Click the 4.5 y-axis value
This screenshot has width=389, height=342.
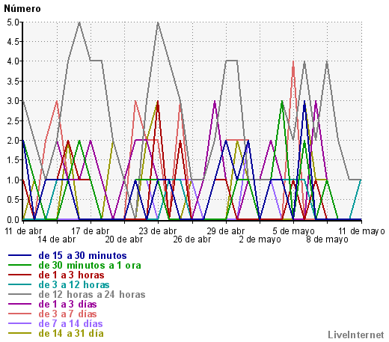(x=13, y=42)
